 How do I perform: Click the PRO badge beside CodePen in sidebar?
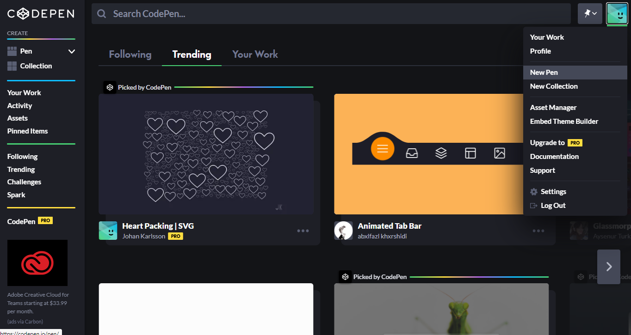[45, 221]
